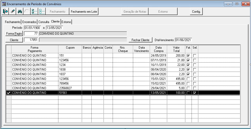Click the Valor Total column header

coord(176,49)
